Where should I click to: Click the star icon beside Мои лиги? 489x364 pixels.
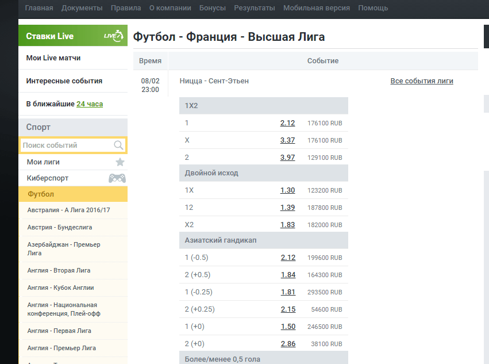coord(120,162)
